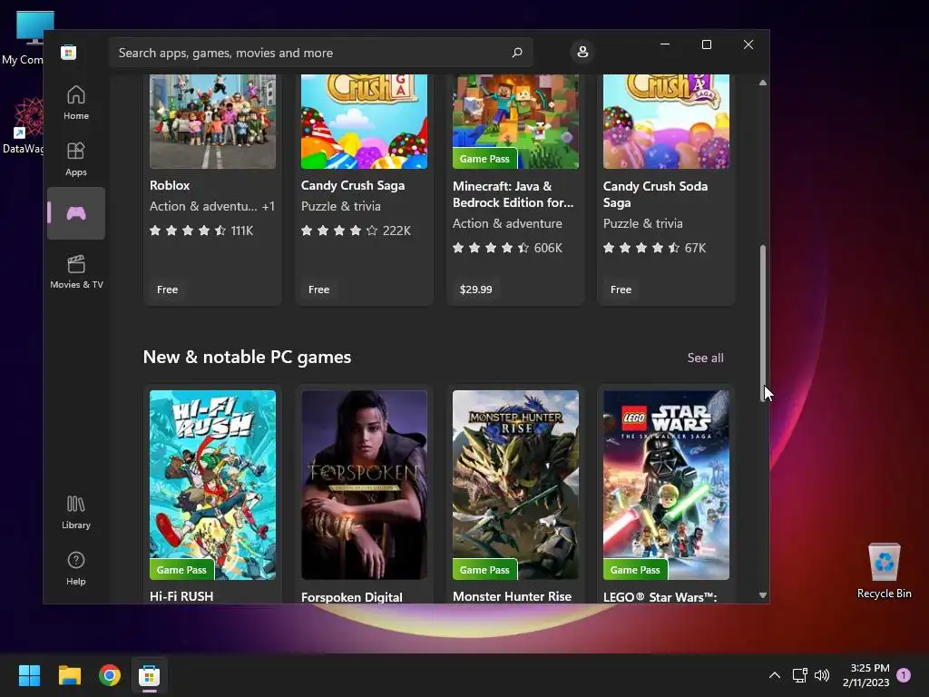Open the Library in sidebar
This screenshot has height=697, width=929.
(76, 513)
